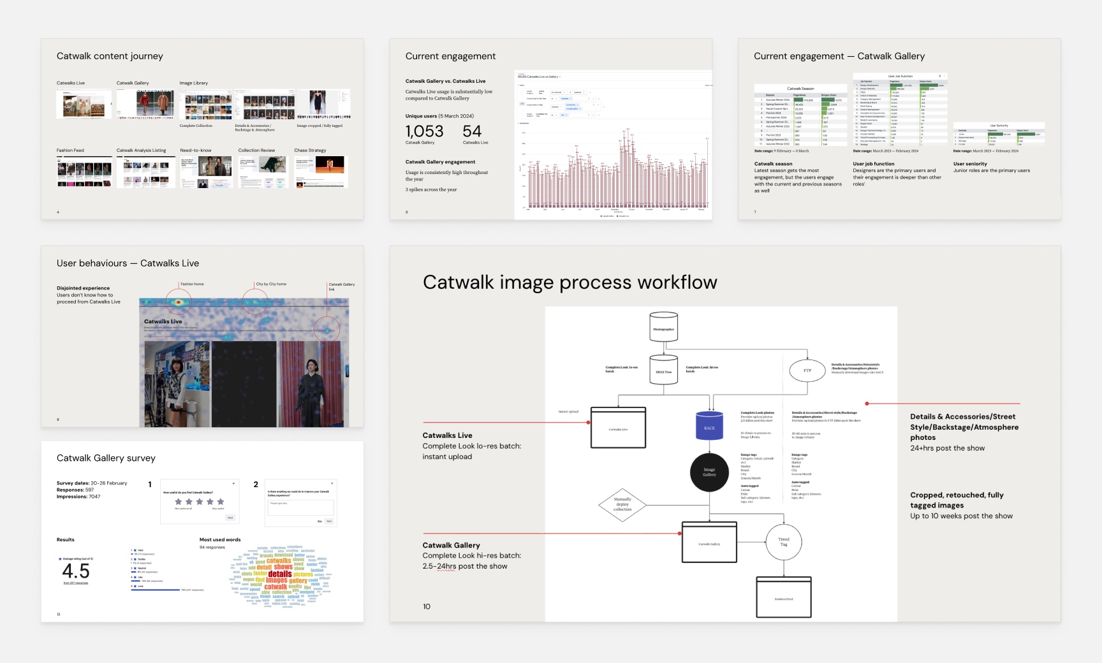Open the Chase Strategy thumbnail
The height and width of the screenshot is (663, 1102).
(321, 171)
